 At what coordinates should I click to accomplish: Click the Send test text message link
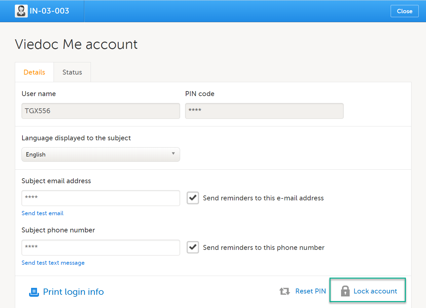(53, 263)
